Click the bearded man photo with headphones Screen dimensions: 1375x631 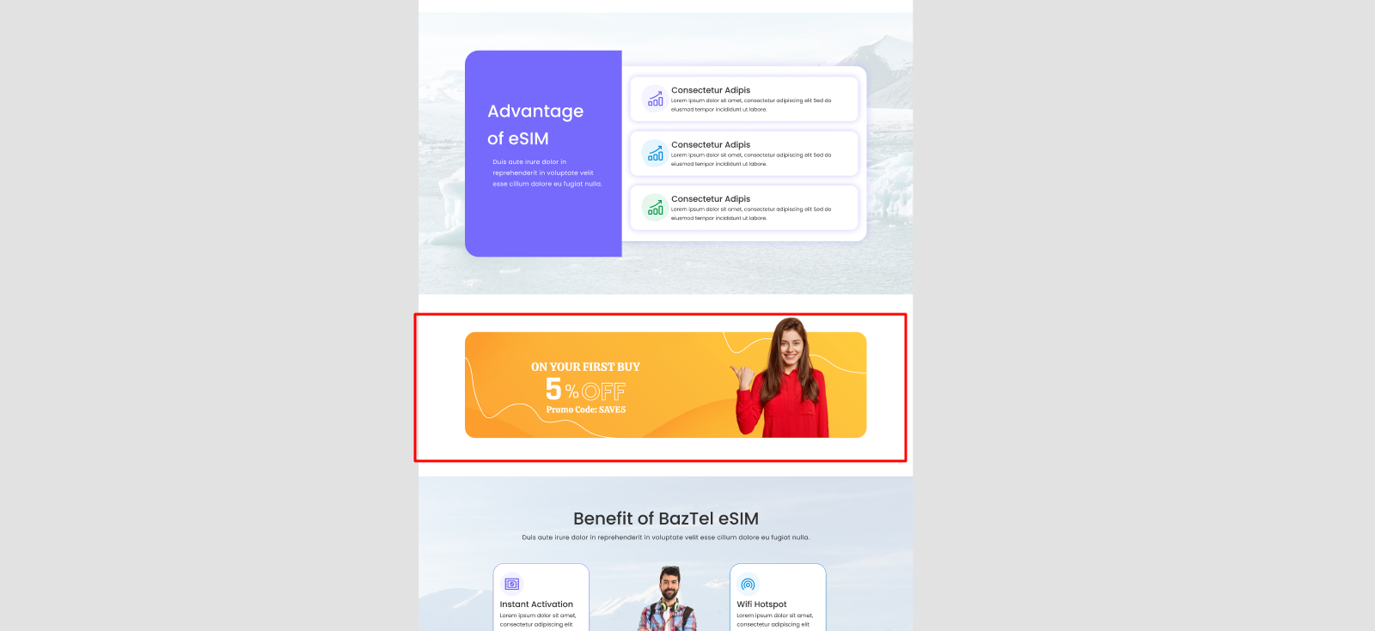click(x=669, y=601)
